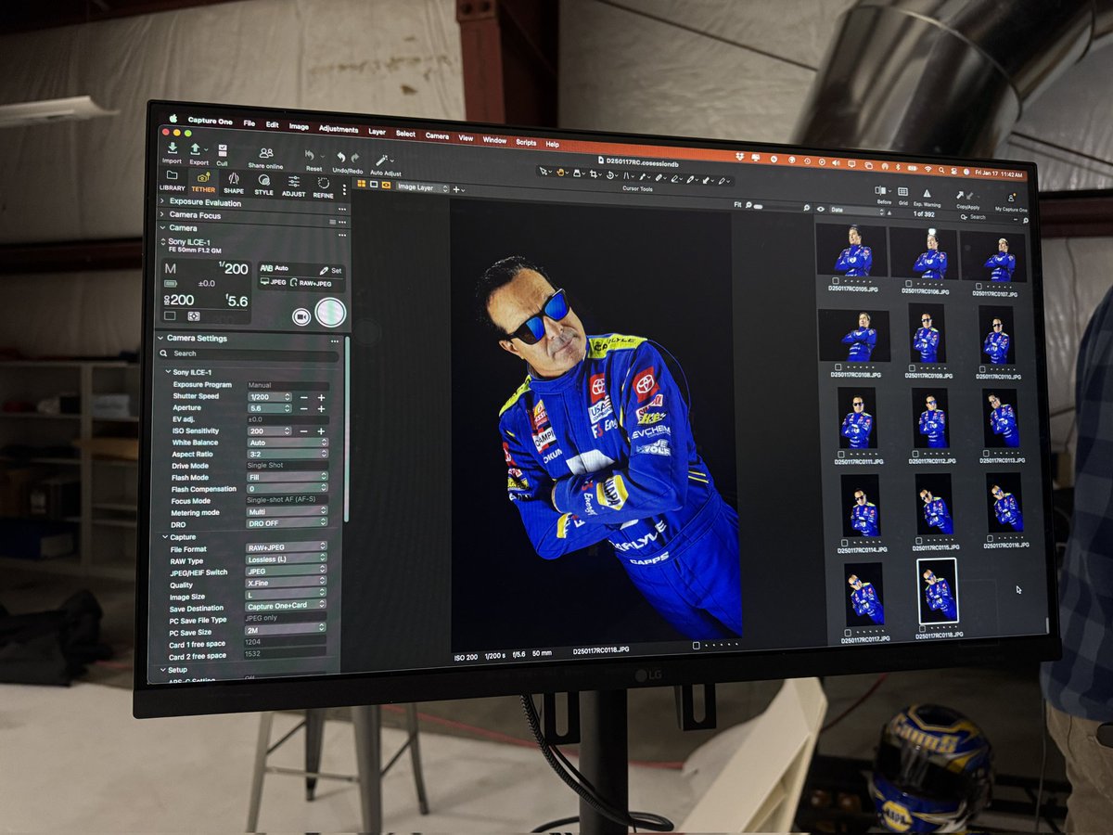
Task: Open the Cull tool
Action: tap(223, 150)
